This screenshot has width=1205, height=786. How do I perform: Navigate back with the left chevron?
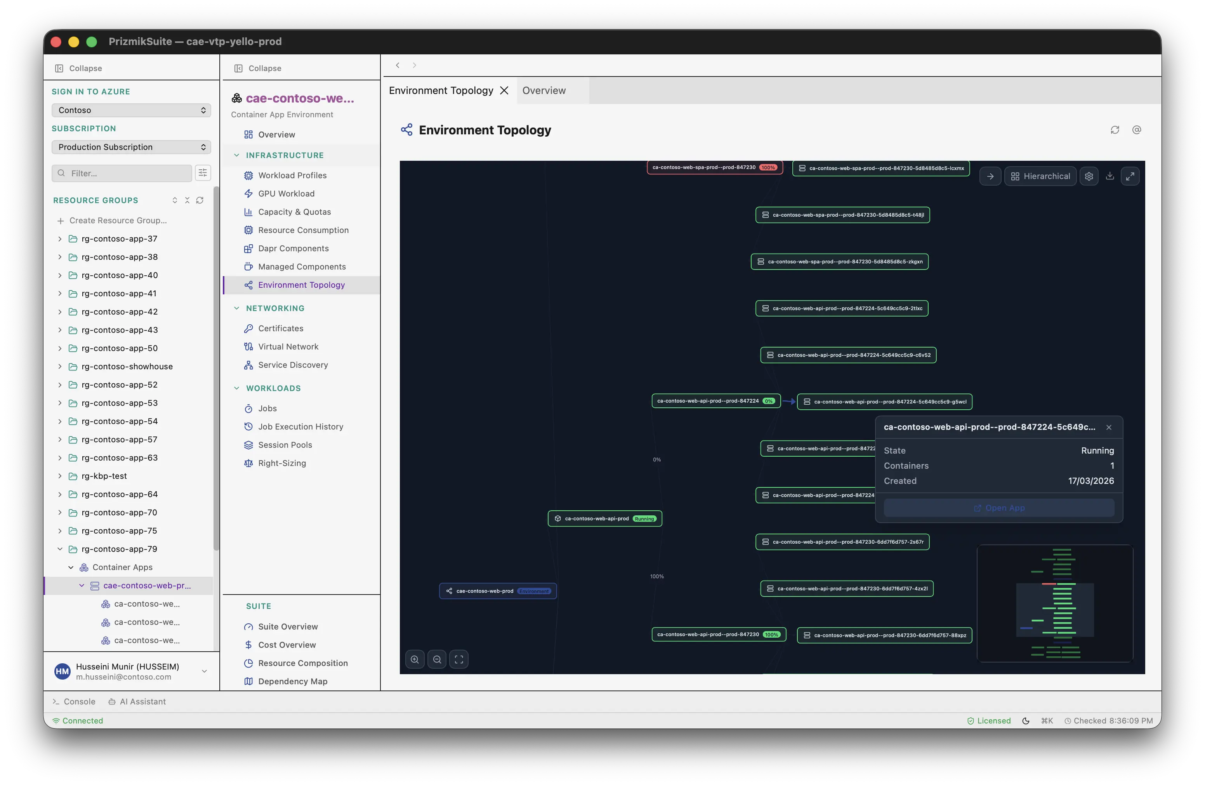398,65
